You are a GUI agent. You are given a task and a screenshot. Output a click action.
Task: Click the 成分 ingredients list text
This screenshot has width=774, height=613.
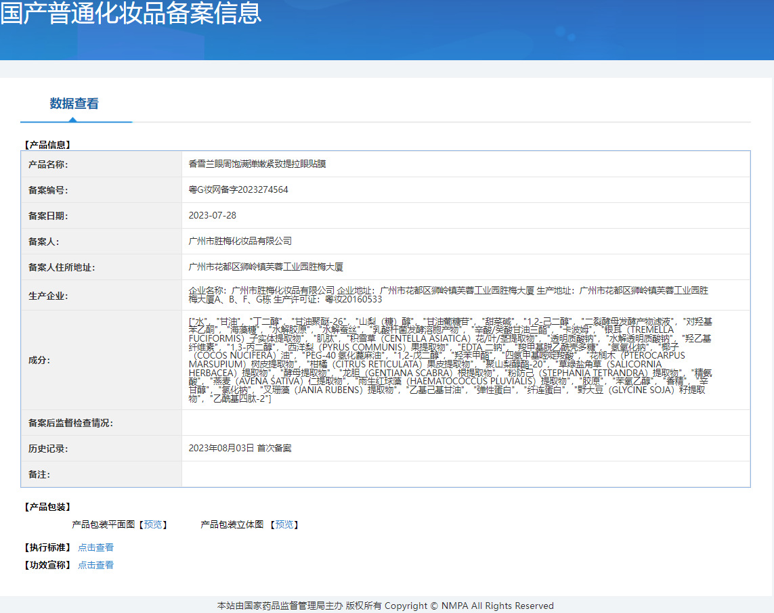450,360
